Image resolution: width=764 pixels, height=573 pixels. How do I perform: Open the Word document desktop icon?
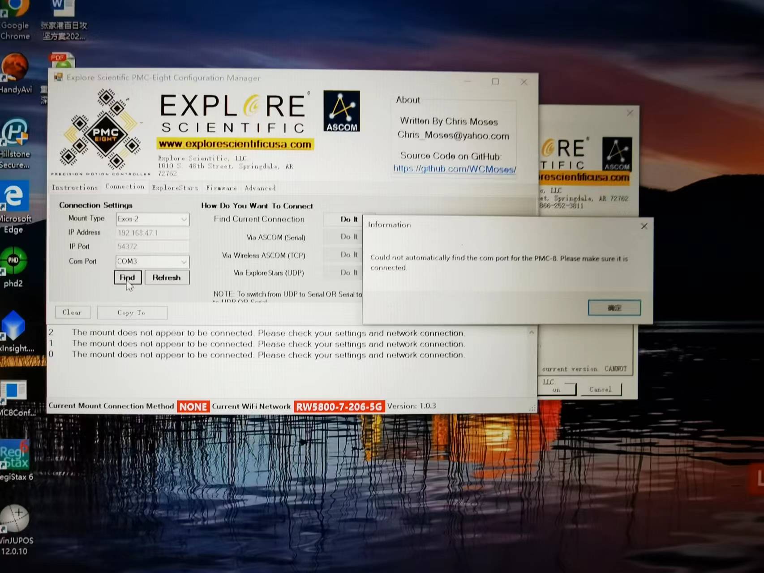coord(64,20)
